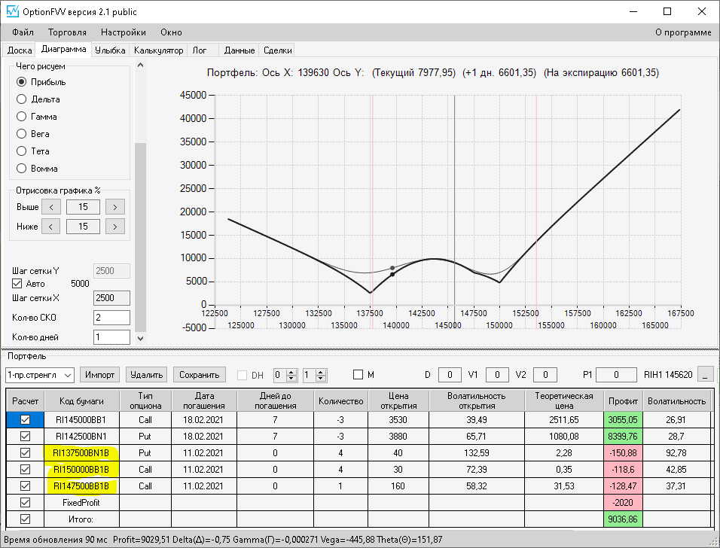Uncheck calculation for RI142500BN1 row
The height and width of the screenshot is (548, 720).
click(x=26, y=436)
